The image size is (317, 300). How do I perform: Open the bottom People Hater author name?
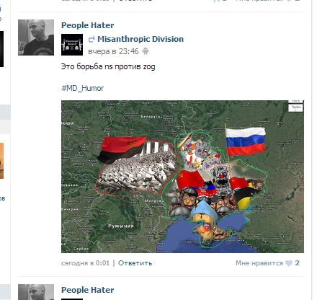pos(88,290)
